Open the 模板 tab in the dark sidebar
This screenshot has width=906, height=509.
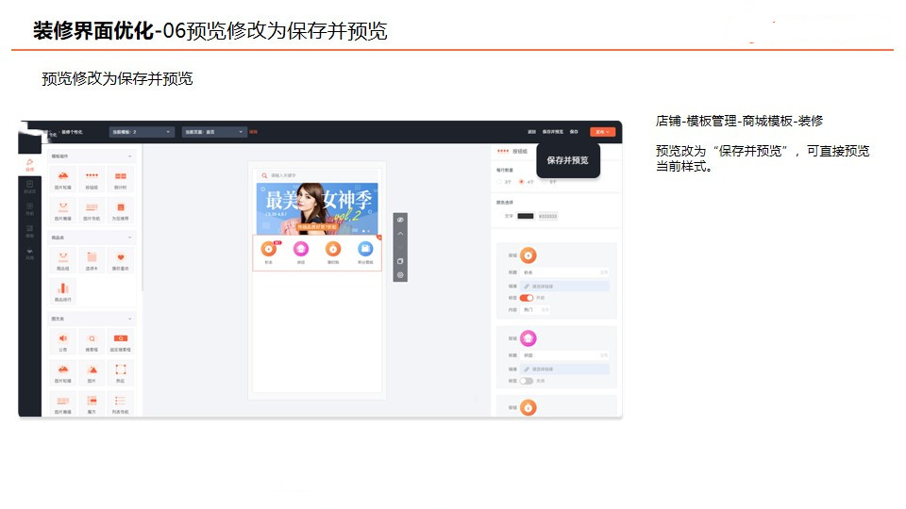click(x=29, y=231)
